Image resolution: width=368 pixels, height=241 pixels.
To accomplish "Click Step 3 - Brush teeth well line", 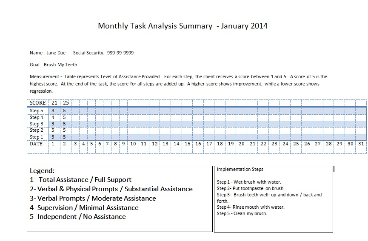I will pyautogui.click(x=269, y=198).
